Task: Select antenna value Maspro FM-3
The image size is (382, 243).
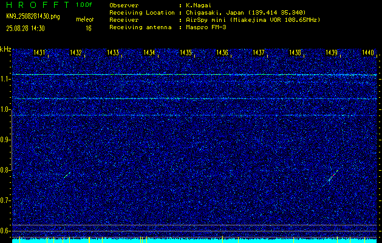Action: tap(206, 27)
